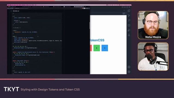The height and width of the screenshot is (98, 174).
Task: Click Nate Moore's webcam tile
Action: (x=153, y=25)
